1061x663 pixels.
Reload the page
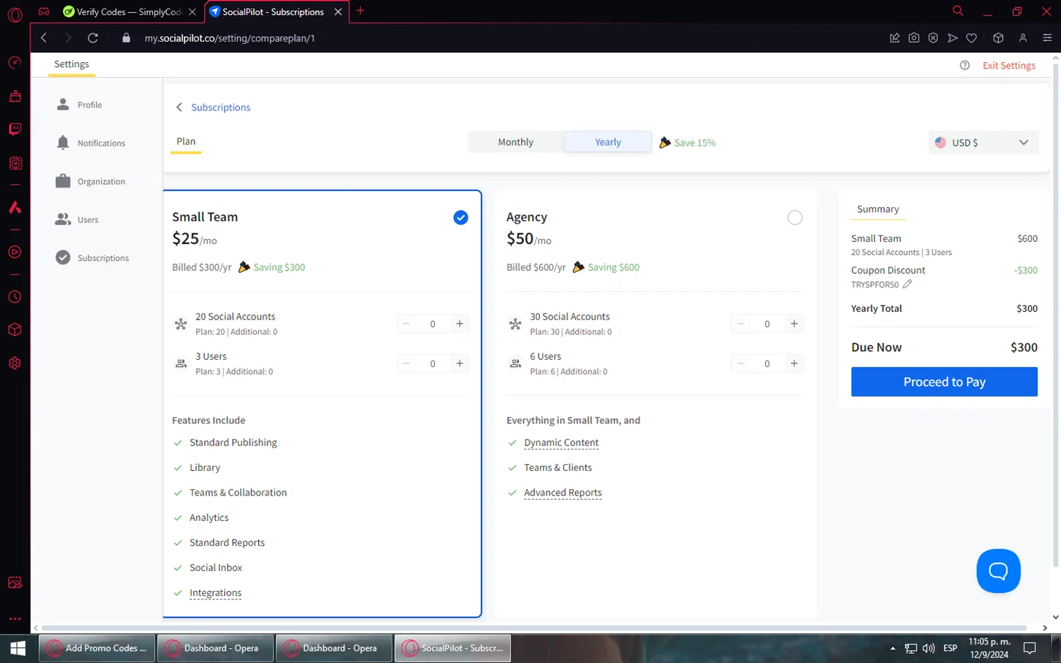point(93,38)
